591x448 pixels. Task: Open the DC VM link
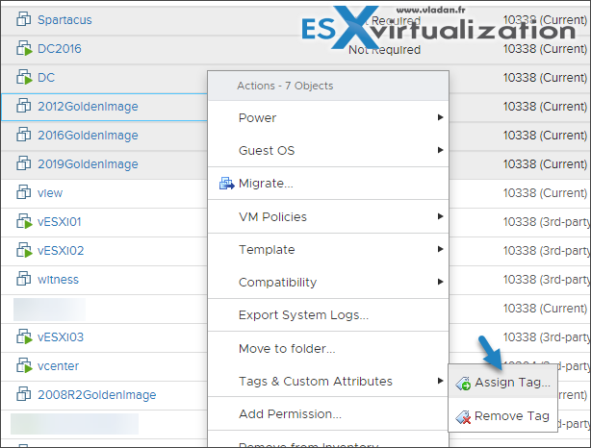46,78
